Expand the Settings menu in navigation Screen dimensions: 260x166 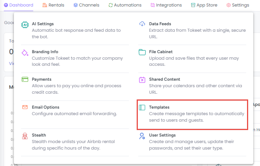(237, 5)
